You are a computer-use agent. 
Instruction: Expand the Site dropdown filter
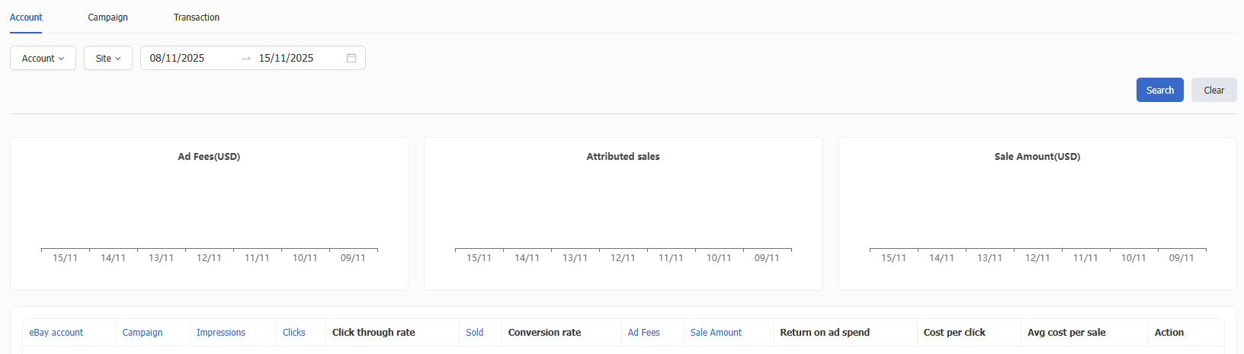tap(108, 58)
